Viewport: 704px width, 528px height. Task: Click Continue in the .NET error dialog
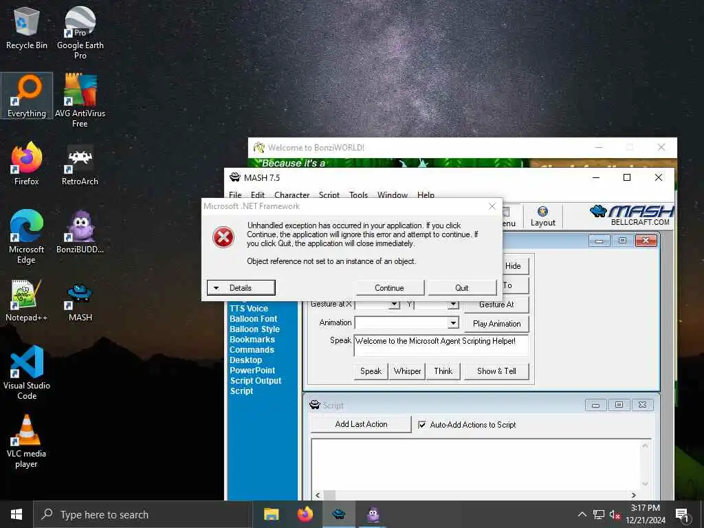pos(389,288)
